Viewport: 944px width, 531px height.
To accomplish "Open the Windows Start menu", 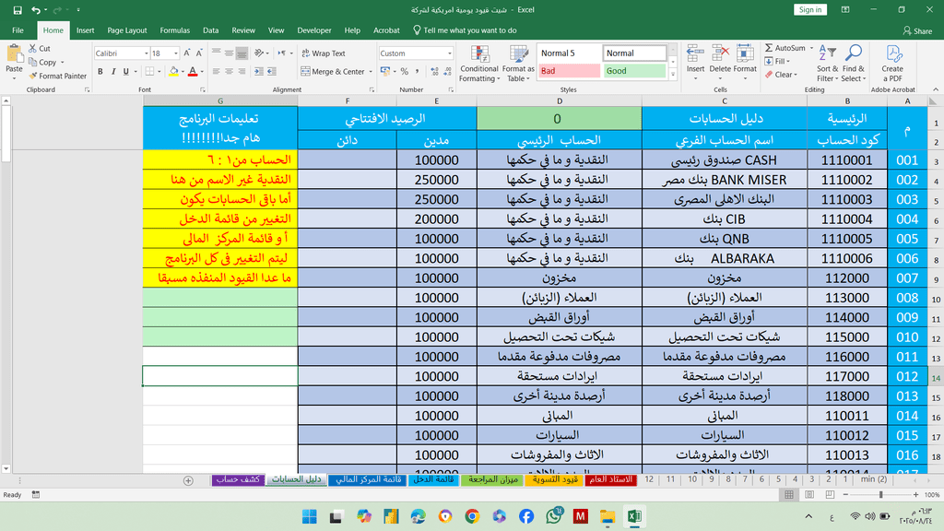I will click(x=310, y=516).
